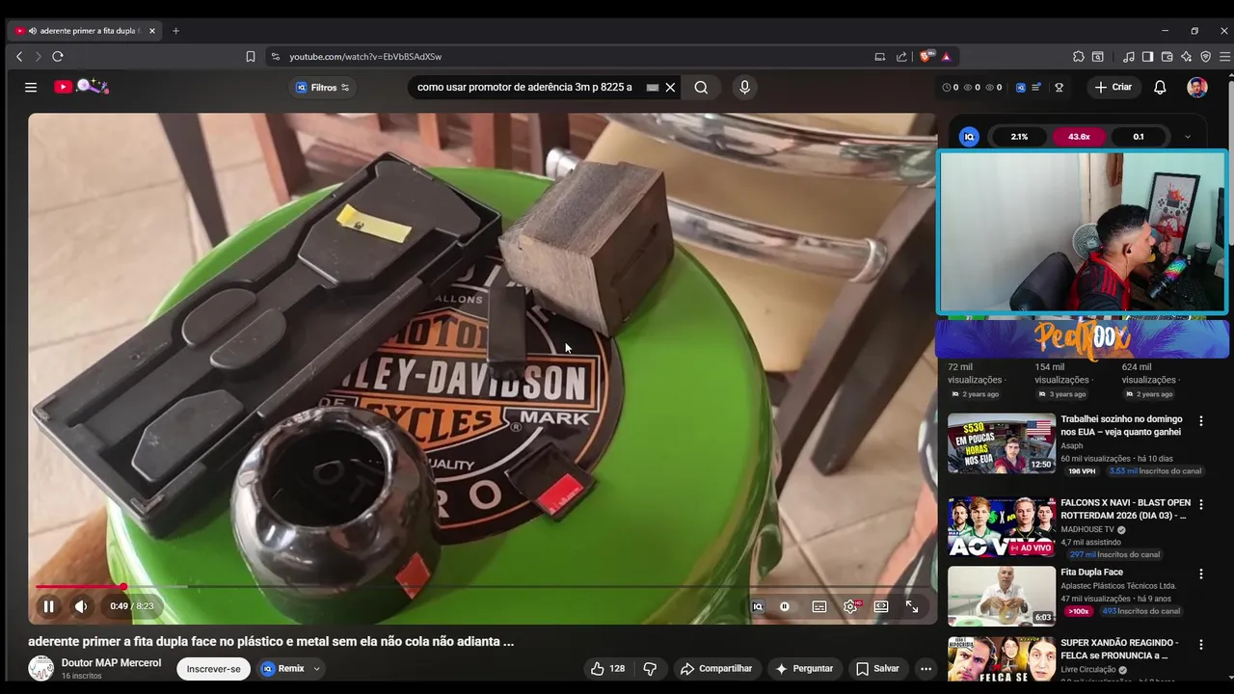Click the red playhead scrubber dot
Image resolution: width=1234 pixels, height=694 pixels.
click(x=123, y=586)
